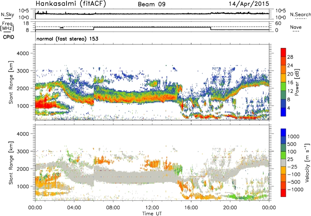
Task: Click the N.Sky legend label
Action: click(x=7, y=14)
